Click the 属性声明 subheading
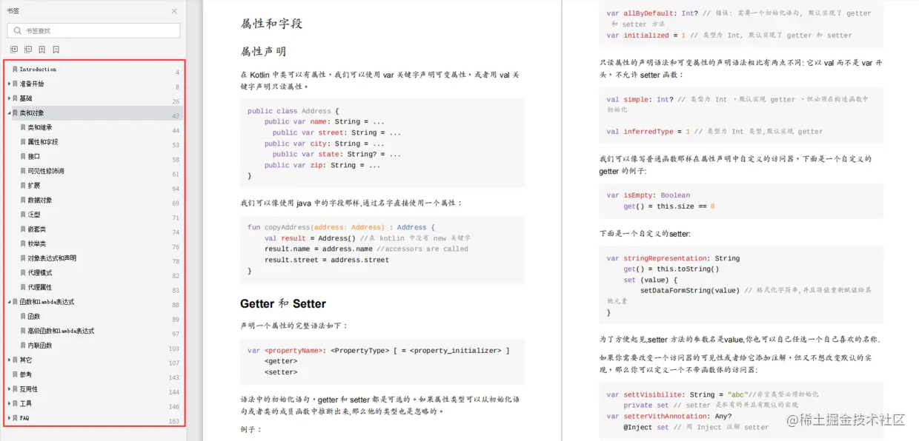This screenshot has height=441, width=919. pos(263,51)
